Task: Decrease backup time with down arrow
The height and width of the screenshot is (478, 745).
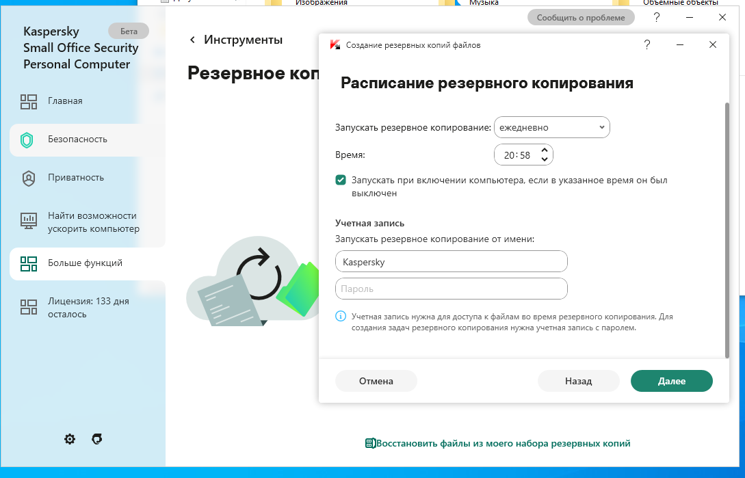Action: [x=545, y=159]
